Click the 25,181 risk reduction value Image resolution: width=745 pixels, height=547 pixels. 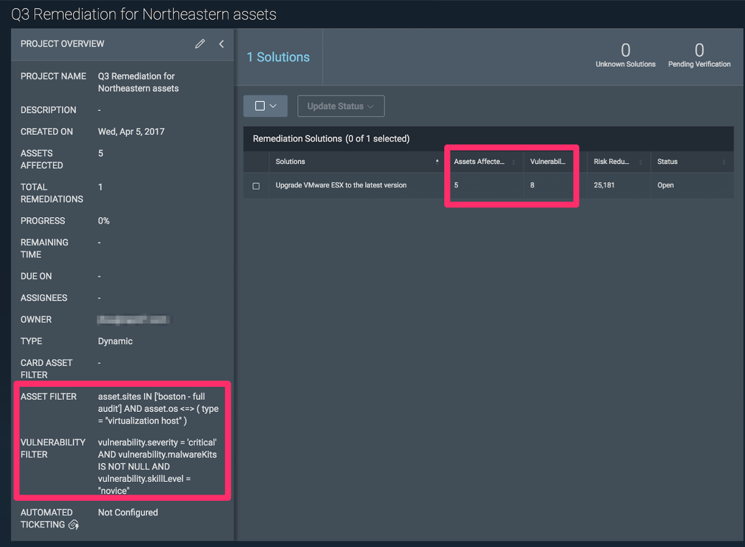coord(604,185)
